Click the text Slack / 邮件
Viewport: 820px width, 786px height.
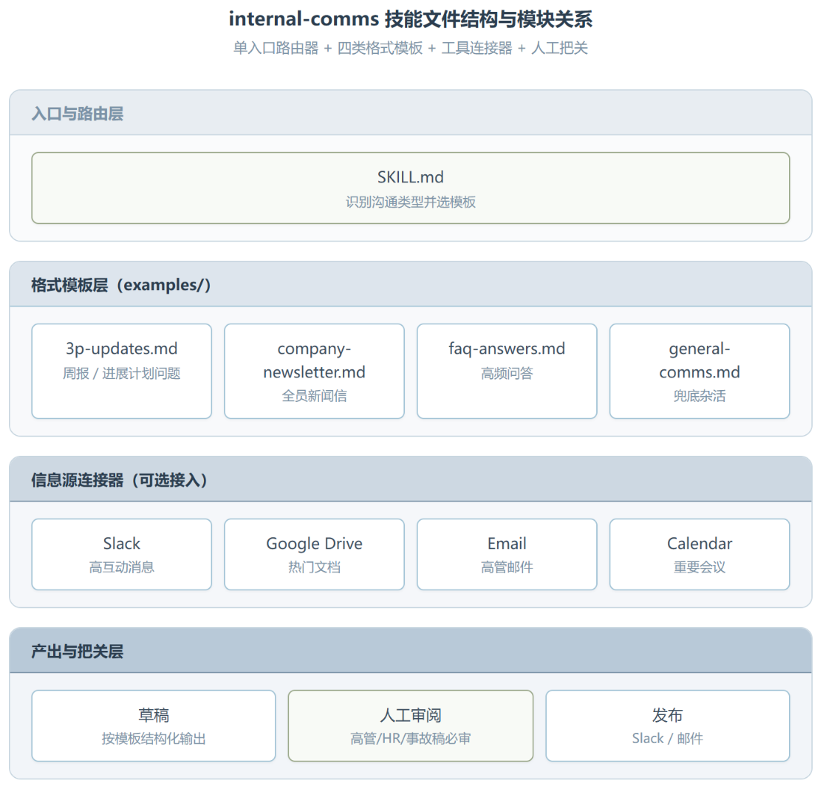point(668,739)
